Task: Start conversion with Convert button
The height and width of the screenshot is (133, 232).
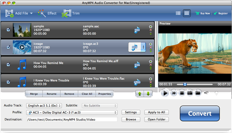Action: click(x=200, y=113)
